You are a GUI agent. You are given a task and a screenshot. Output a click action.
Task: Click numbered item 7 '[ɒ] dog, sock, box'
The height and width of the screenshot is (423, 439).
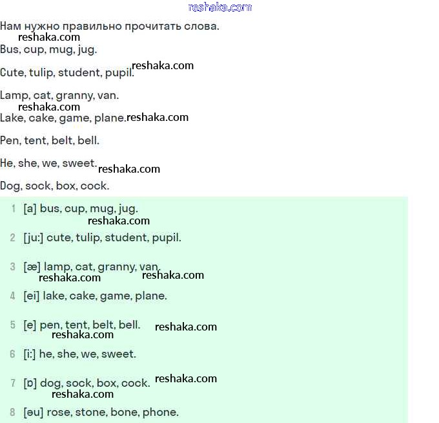(87, 383)
